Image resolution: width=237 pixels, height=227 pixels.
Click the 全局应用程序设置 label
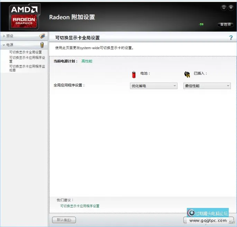coord(69,85)
